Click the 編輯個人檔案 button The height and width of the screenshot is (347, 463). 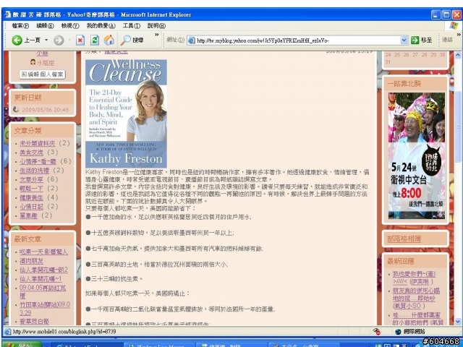[x=43, y=74]
